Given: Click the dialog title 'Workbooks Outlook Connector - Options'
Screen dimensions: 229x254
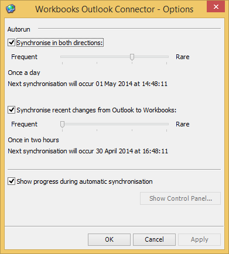Looking at the screenshot, I should tap(114, 9).
